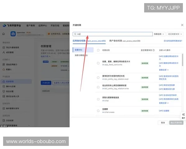Click the 测试企业和人员 sidebar icon
Screen dimensions: 186x149
(x=4, y=96)
